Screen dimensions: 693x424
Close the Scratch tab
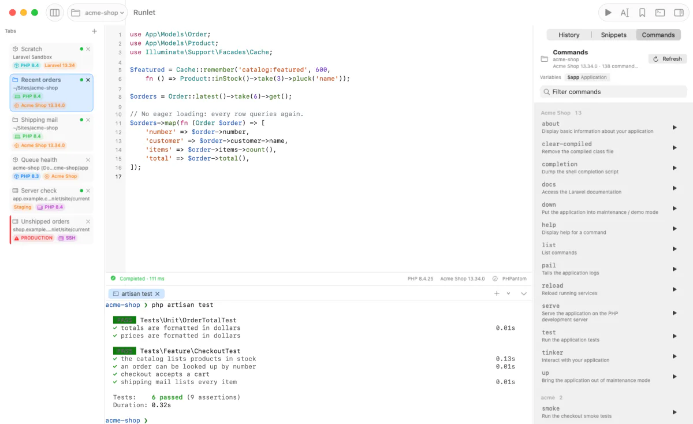(88, 49)
